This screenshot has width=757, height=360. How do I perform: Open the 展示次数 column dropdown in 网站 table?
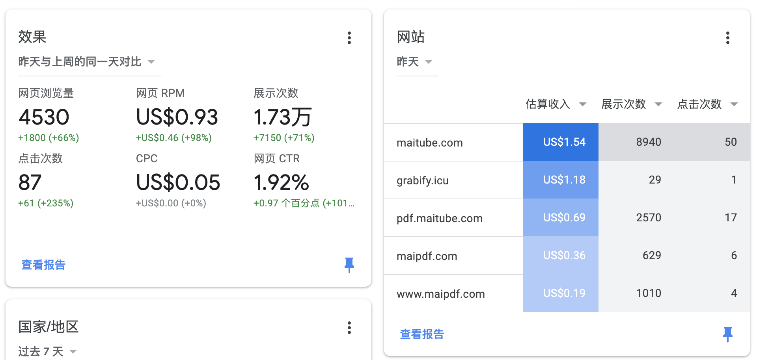pyautogui.click(x=658, y=104)
